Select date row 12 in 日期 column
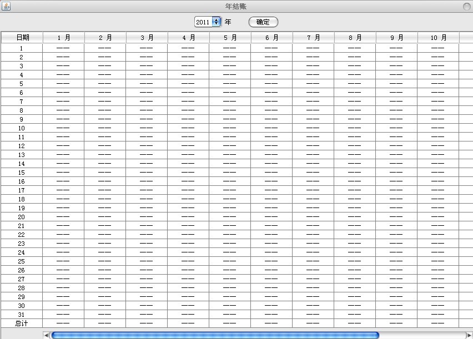The image size is (473, 339). (x=22, y=146)
